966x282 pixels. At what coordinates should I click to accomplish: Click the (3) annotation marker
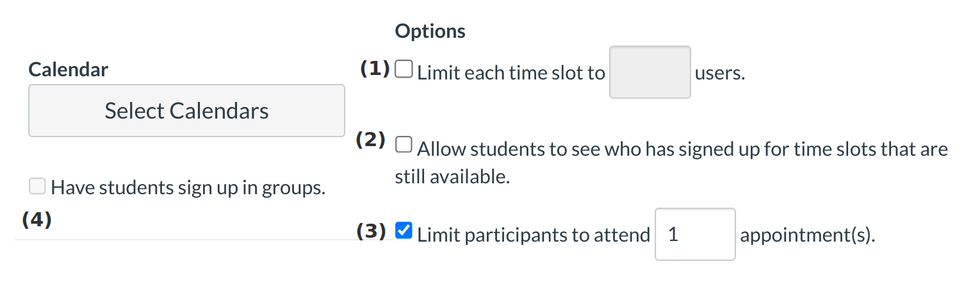371,231
